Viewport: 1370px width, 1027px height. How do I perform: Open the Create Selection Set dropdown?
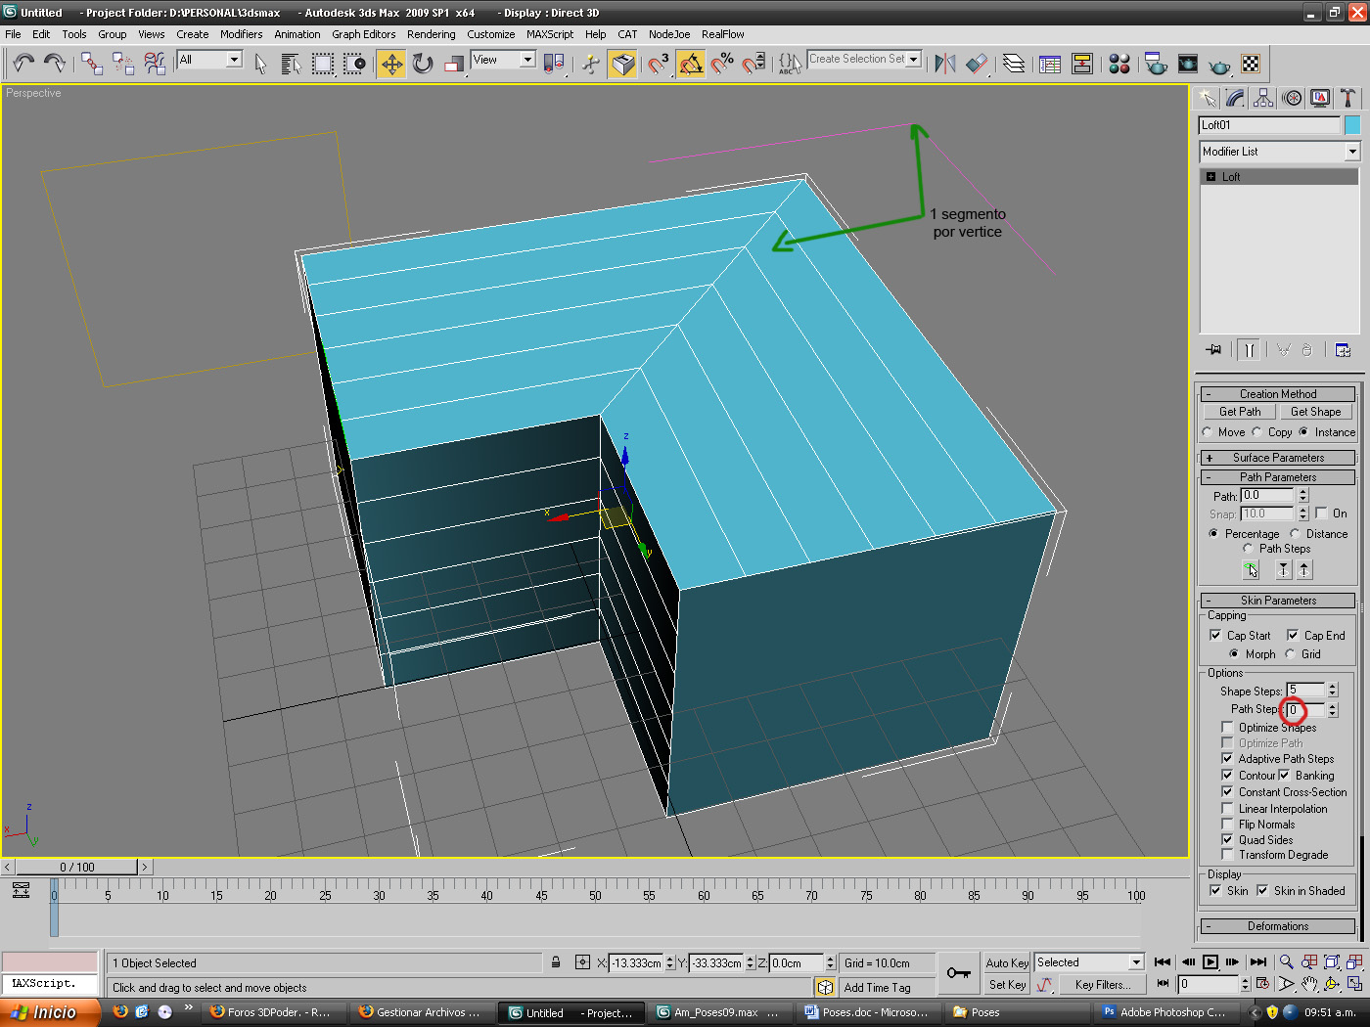coord(864,60)
